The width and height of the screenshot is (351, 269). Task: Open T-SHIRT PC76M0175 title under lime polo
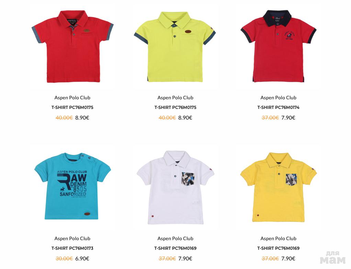pyautogui.click(x=175, y=108)
